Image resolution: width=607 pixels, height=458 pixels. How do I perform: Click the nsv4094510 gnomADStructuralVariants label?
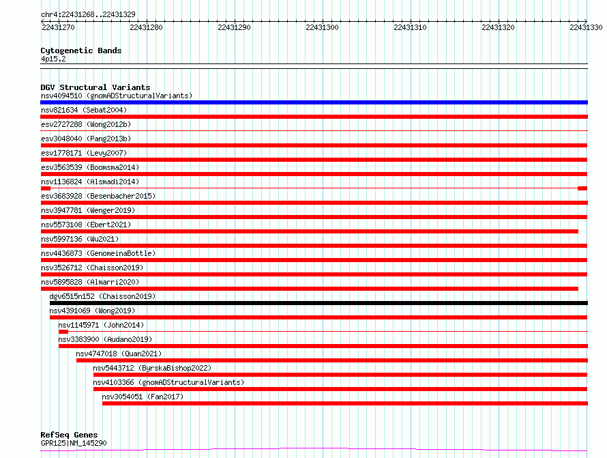tap(117, 96)
